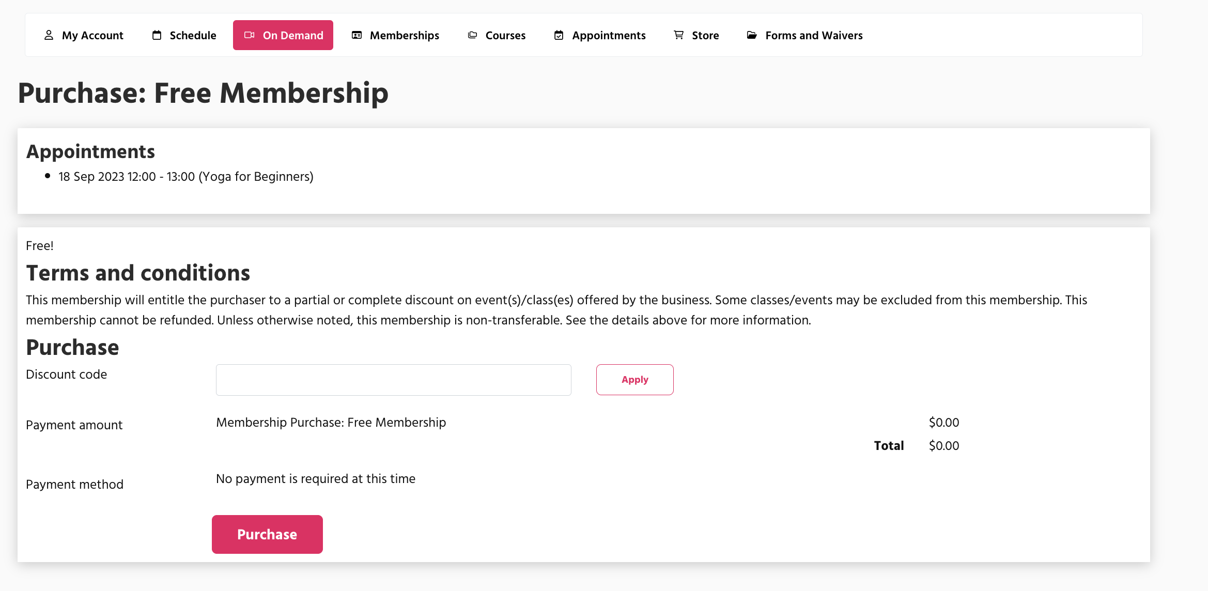The width and height of the screenshot is (1208, 591).
Task: Click the Store shopping cart icon
Action: click(678, 35)
